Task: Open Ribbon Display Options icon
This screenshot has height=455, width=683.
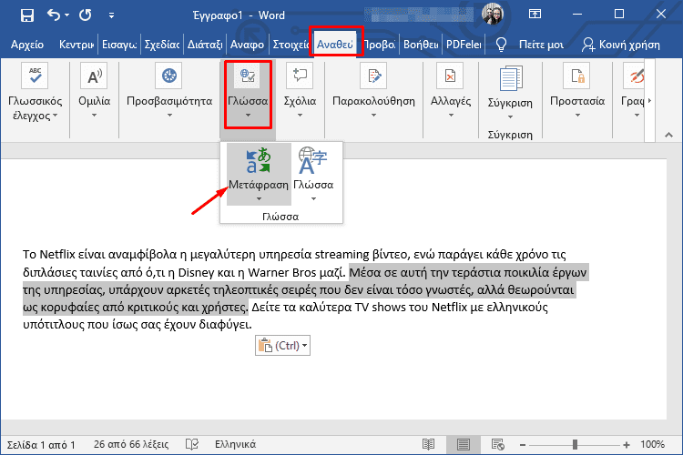Action: [535, 15]
